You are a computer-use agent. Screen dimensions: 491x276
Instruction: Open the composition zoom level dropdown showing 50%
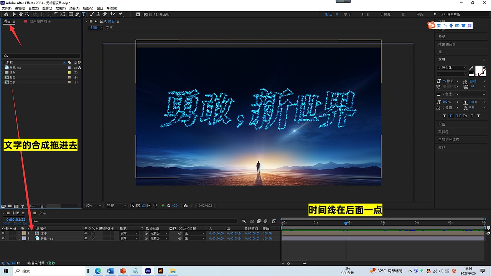[x=92, y=205]
